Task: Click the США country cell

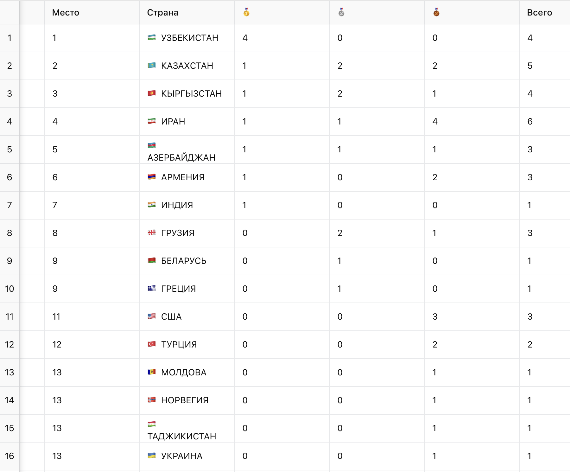Action: [x=187, y=317]
